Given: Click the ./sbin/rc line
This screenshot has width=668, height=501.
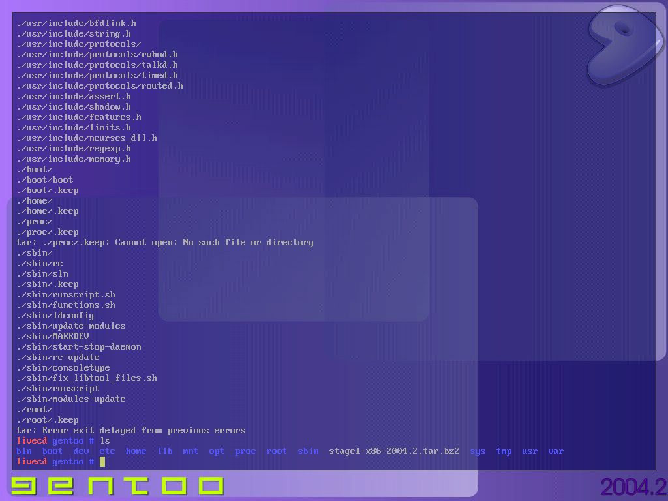Looking at the screenshot, I should point(40,264).
